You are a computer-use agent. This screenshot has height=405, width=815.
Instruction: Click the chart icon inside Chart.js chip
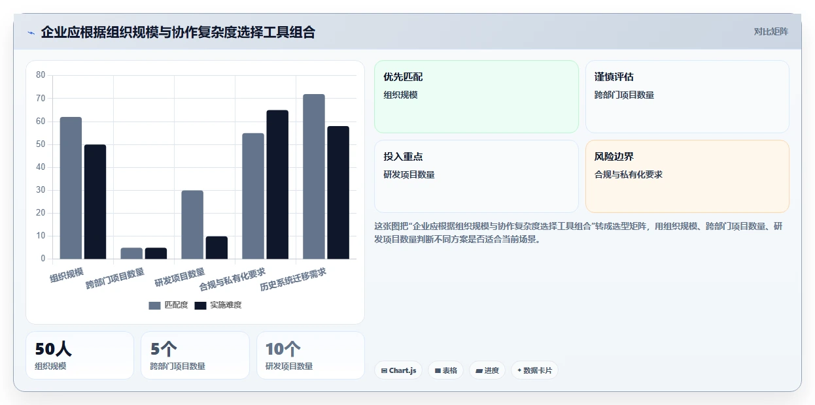[384, 370]
